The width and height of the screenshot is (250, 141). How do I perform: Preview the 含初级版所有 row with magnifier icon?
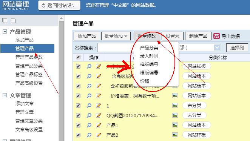(x=89, y=86)
